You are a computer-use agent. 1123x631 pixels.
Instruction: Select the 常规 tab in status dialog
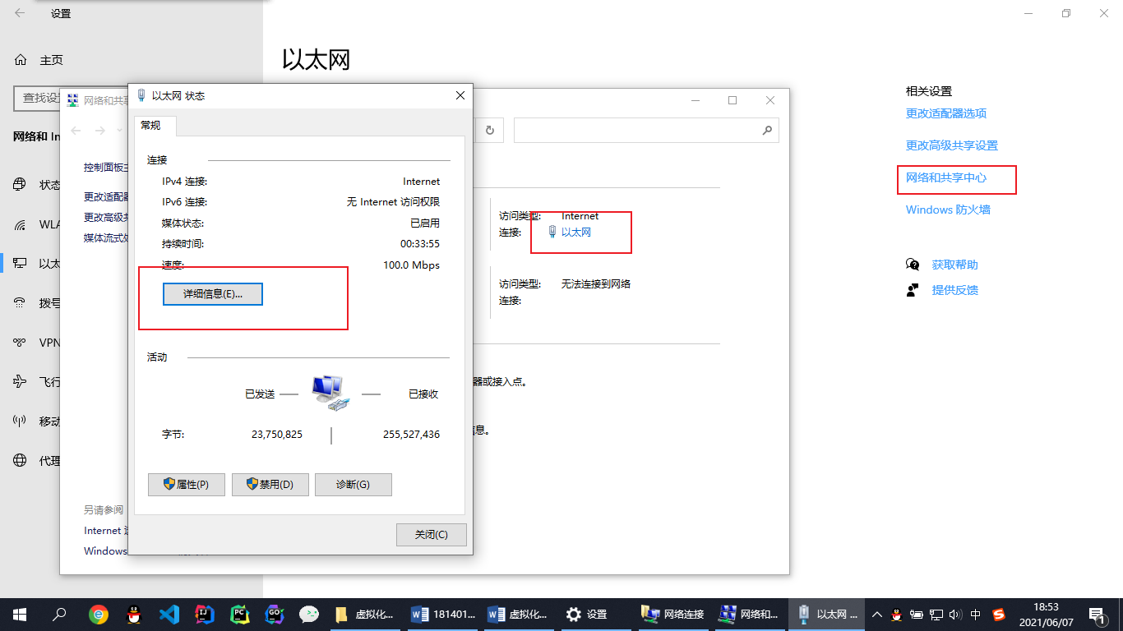151,125
